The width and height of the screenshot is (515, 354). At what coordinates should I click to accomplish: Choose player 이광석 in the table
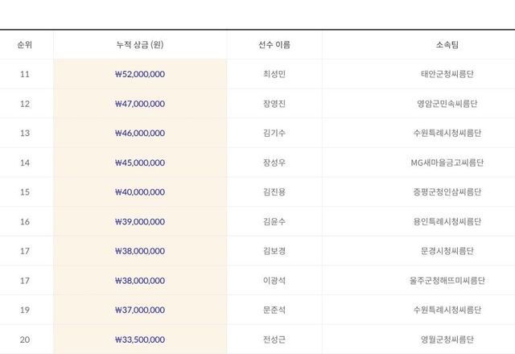click(274, 281)
